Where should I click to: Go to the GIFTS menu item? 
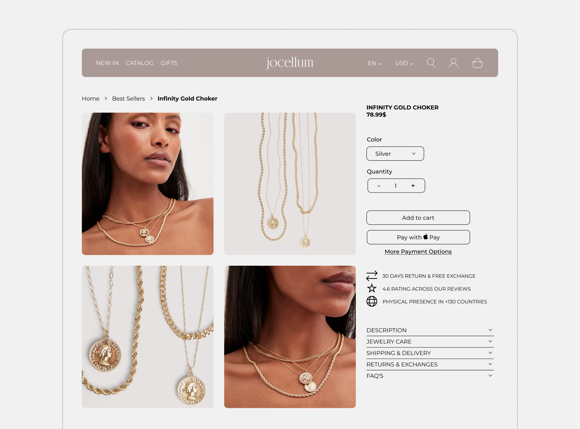tap(169, 63)
